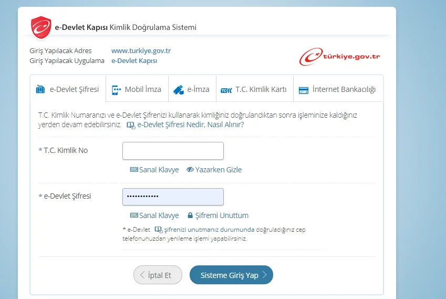Viewport: 446px width, 299px height.
Task: Click the e-Devlet red shield logo
Action: click(42, 27)
